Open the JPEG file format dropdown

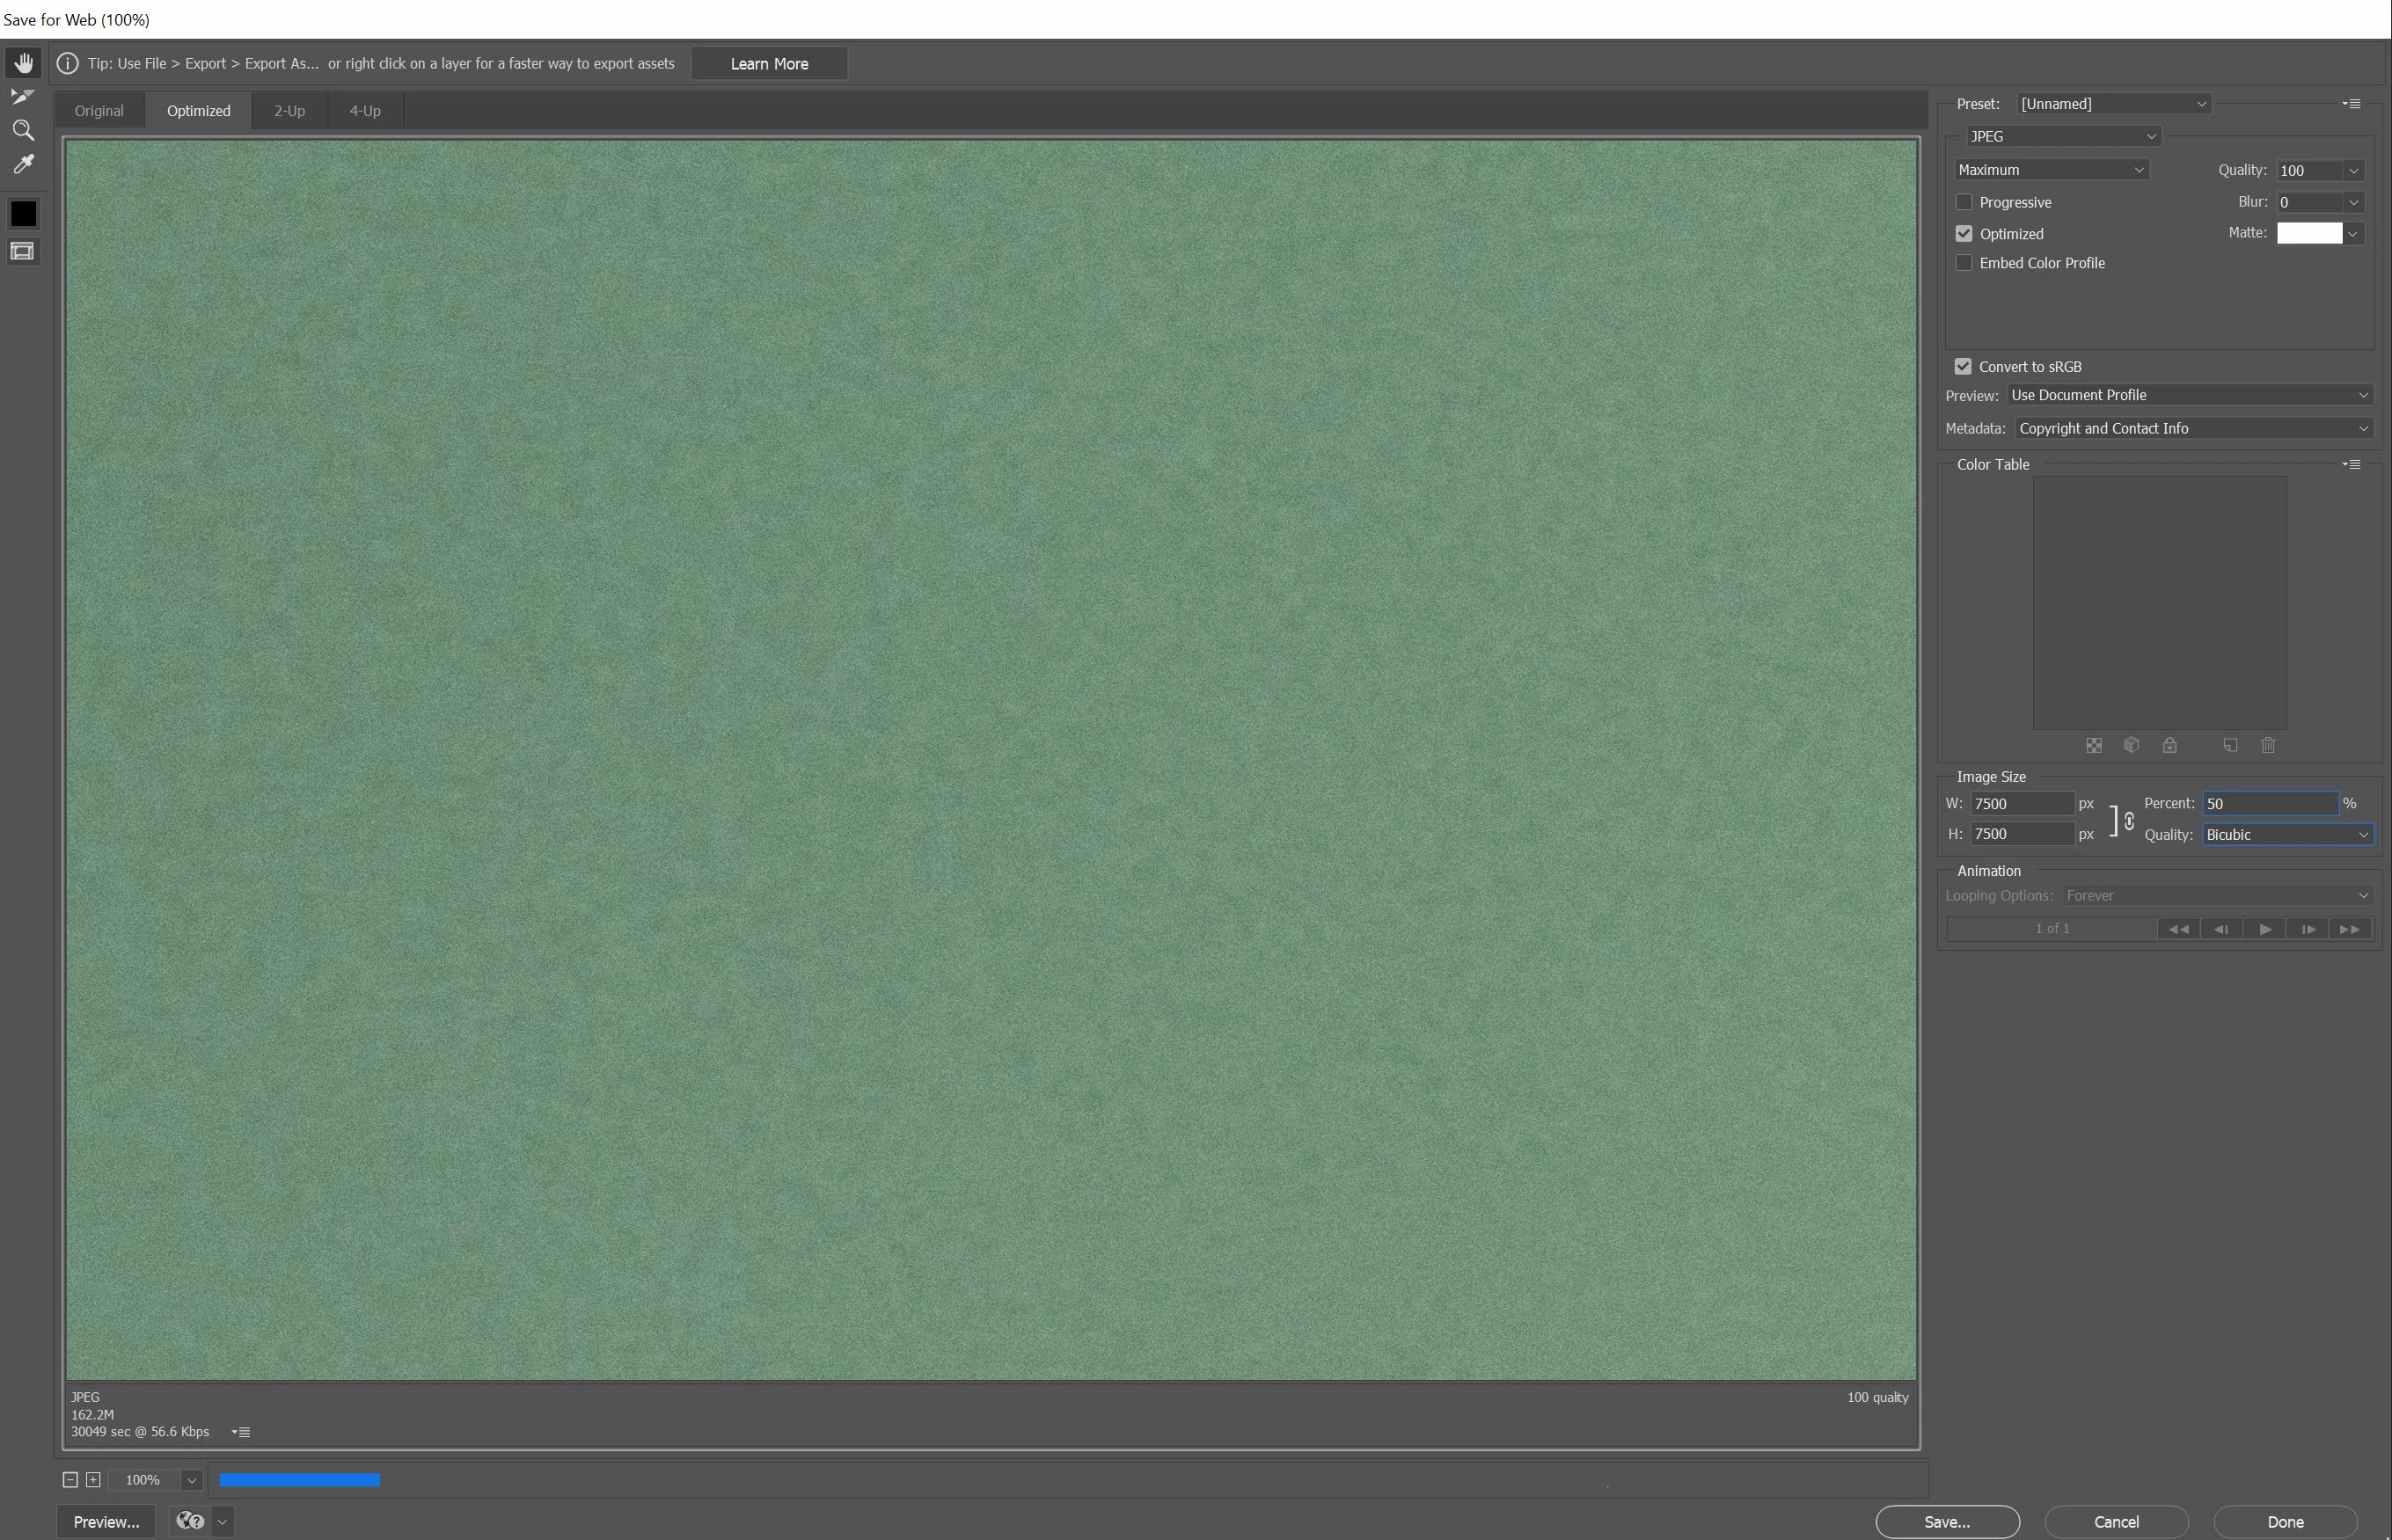point(2062,136)
